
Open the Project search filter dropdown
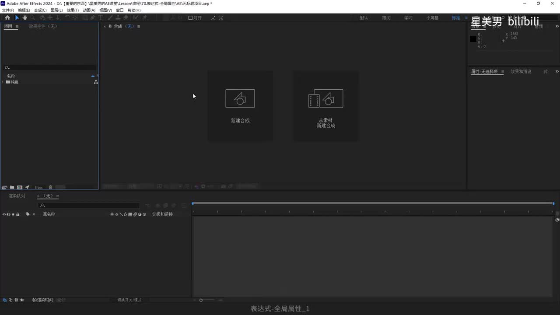(x=7, y=68)
